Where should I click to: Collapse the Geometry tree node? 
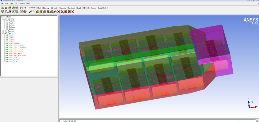tap(3, 19)
